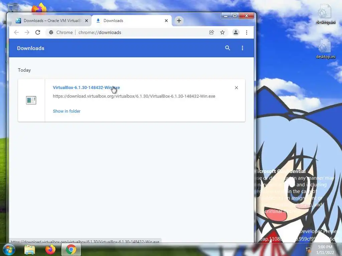
Task: Share this page via the share icon
Action: [x=211, y=32]
